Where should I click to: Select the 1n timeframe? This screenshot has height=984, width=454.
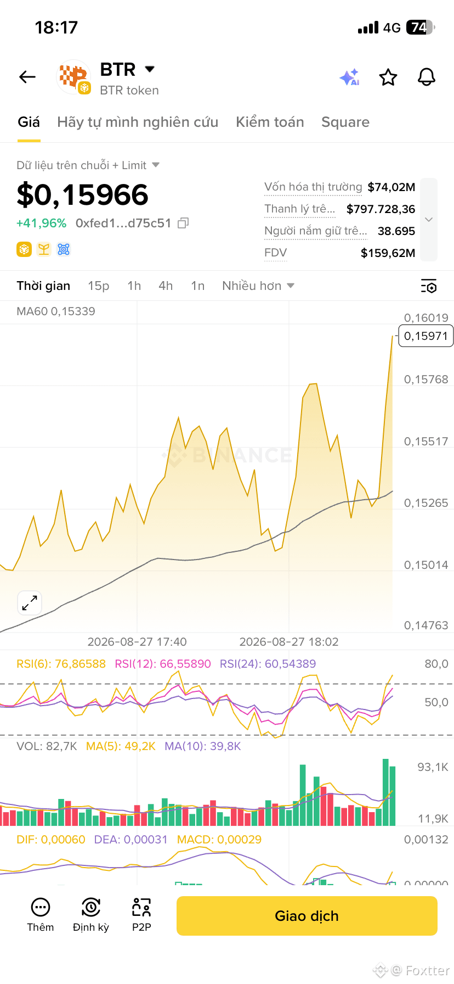click(x=198, y=286)
